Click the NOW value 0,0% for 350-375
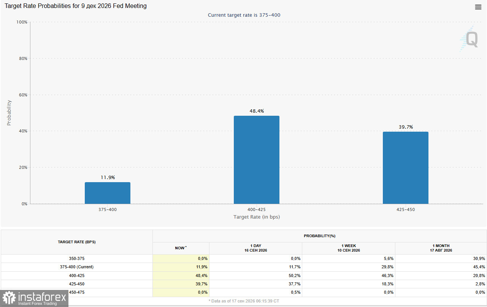This screenshot has height=307, width=487. [203, 258]
